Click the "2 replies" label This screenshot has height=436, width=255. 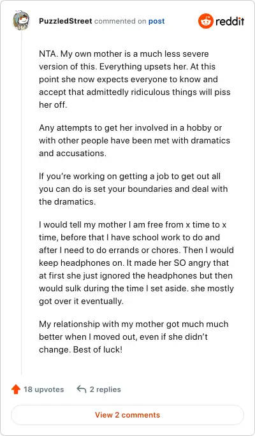click(x=105, y=389)
